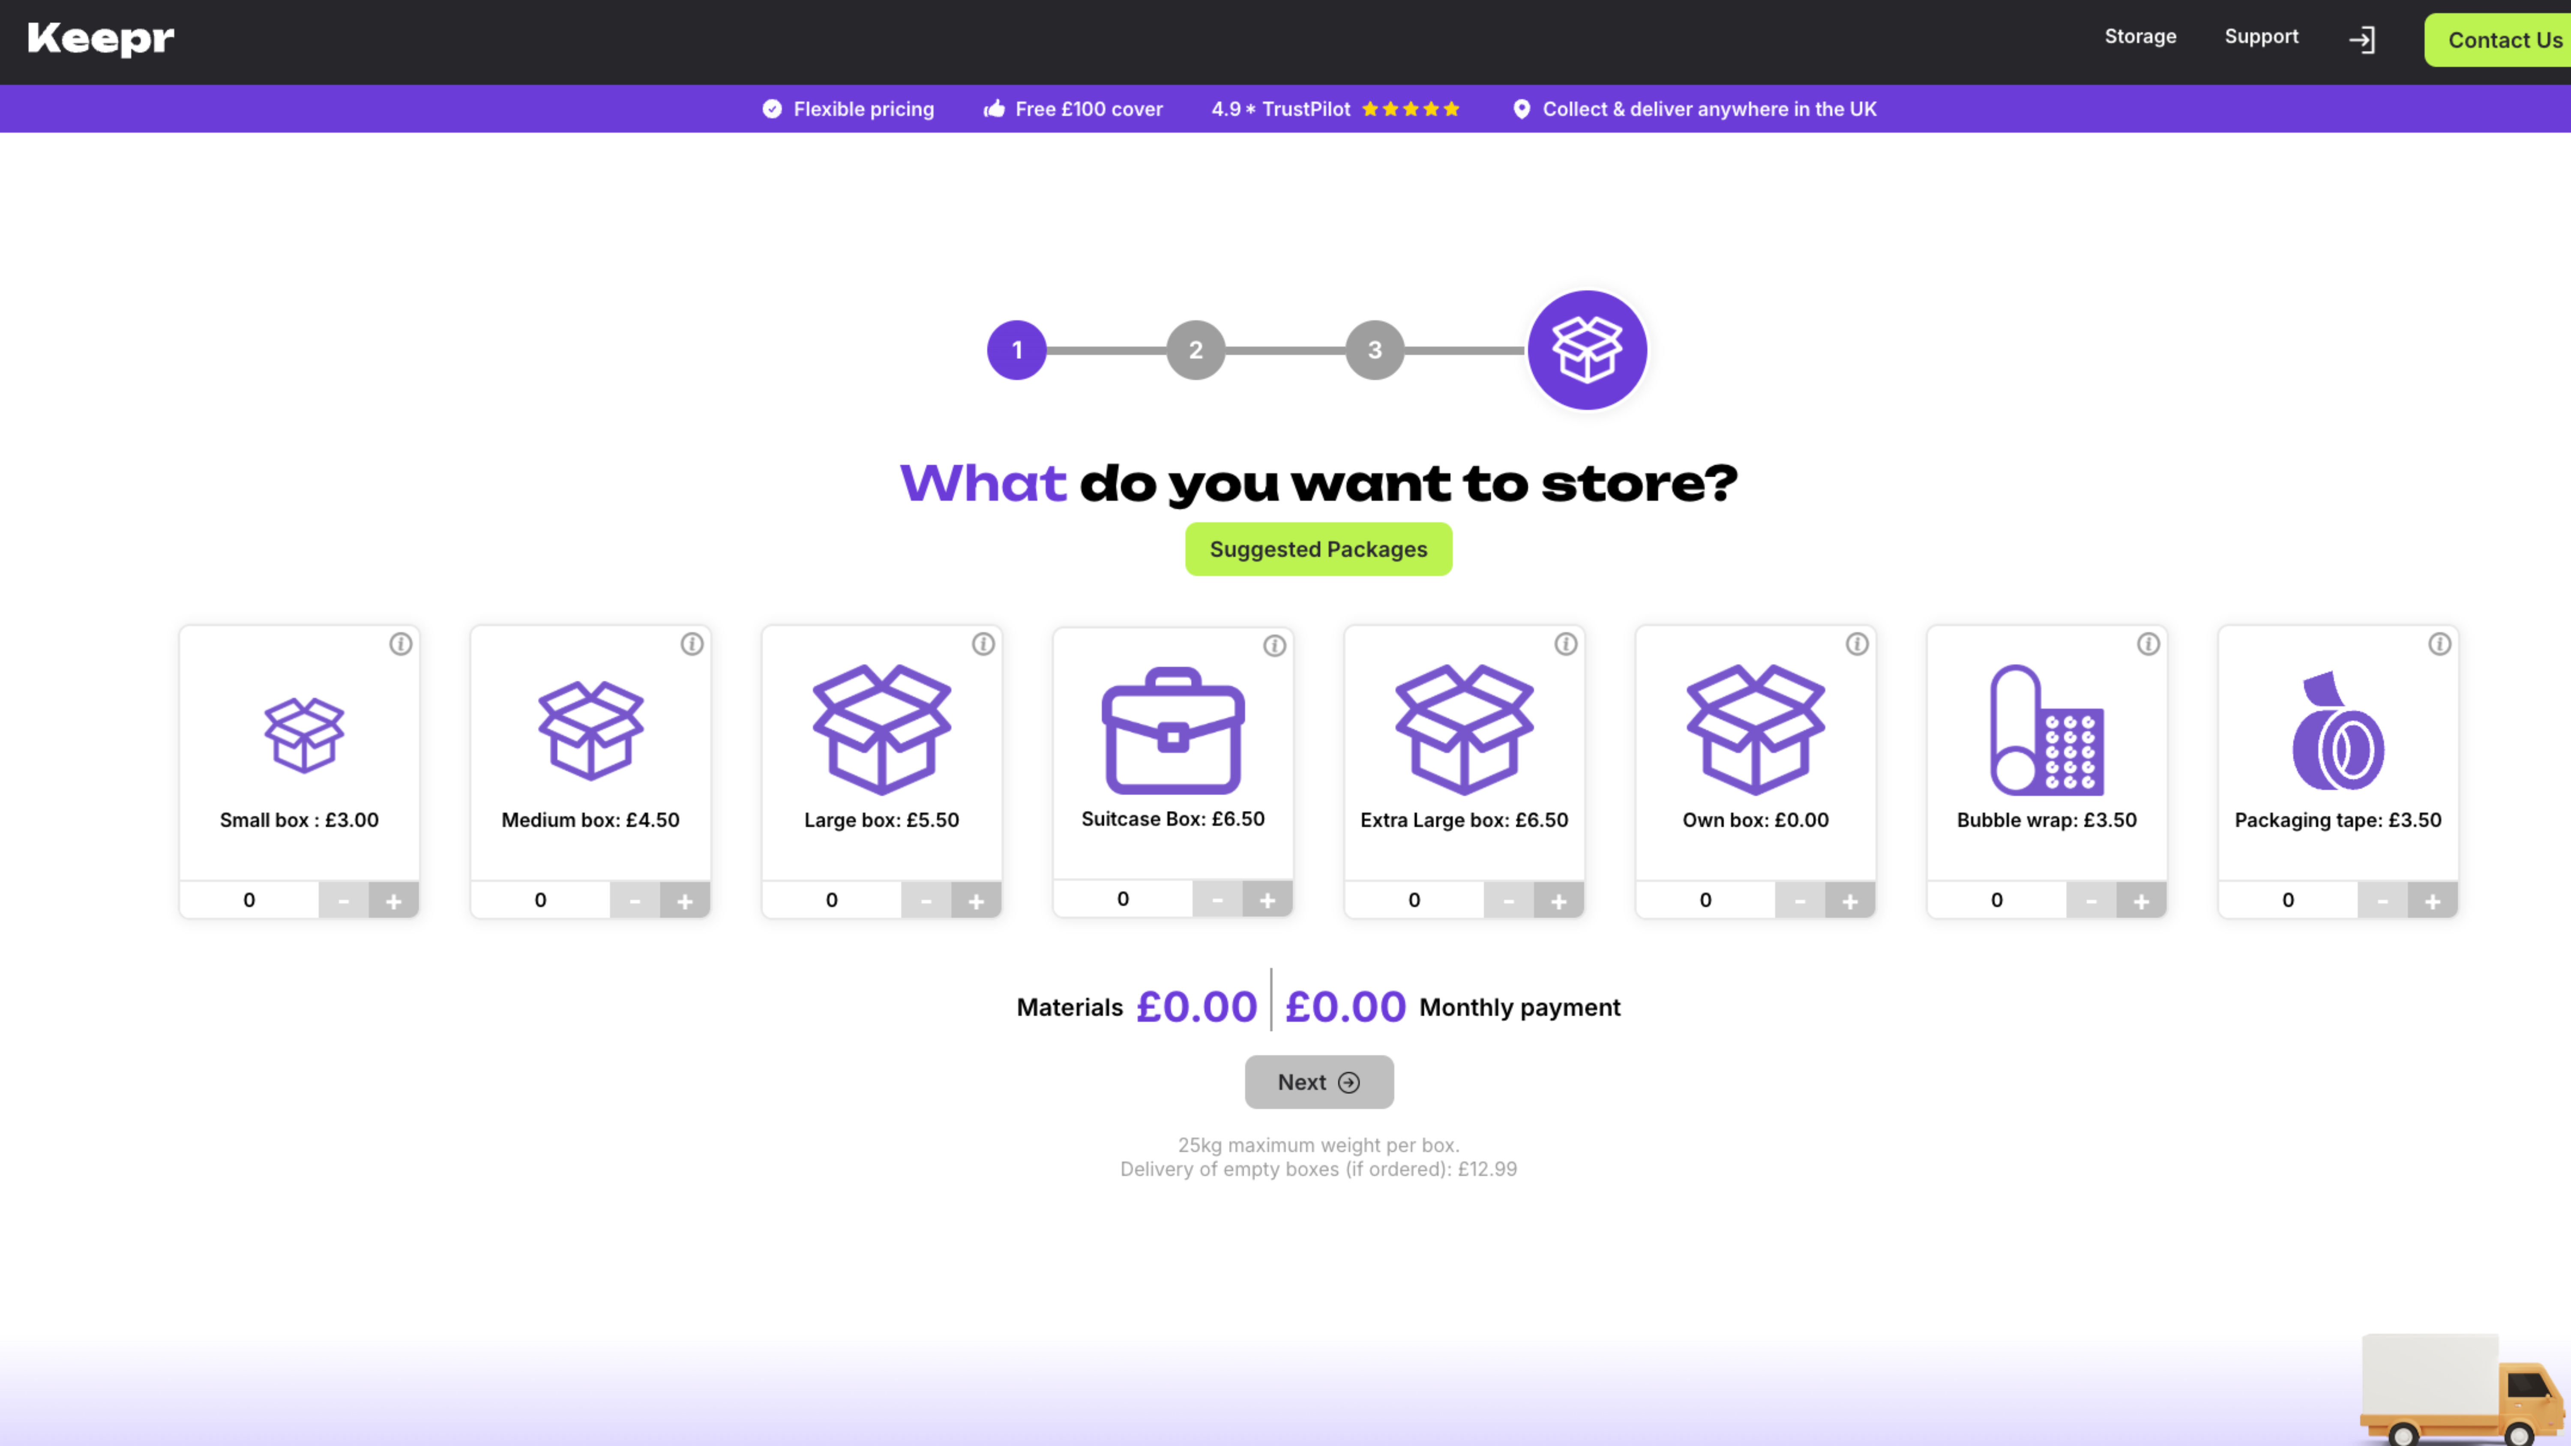This screenshot has width=2571, height=1446.
Task: Click the Packaging tape quantity field
Action: pyautogui.click(x=2288, y=900)
